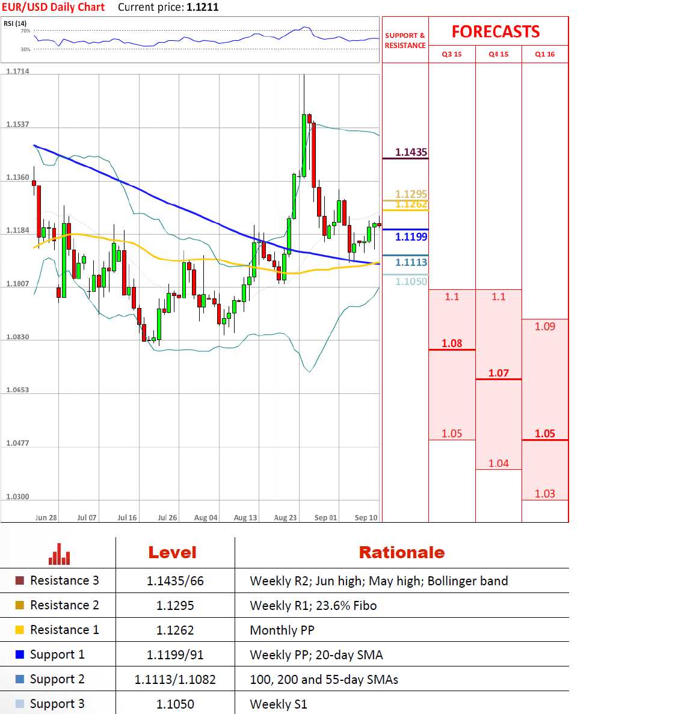Viewport: 693px width, 714px height.
Task: Click the FORECASTS heading
Action: [x=496, y=31]
